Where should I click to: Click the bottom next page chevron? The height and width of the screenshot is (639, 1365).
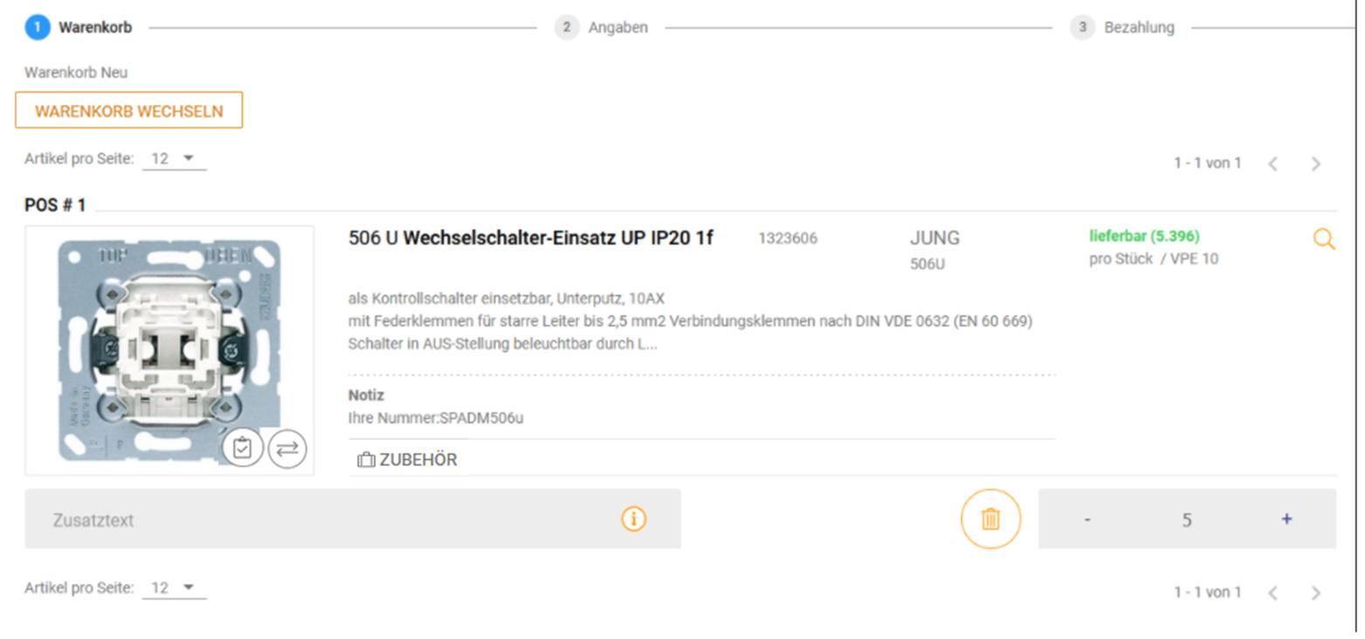1315,594
